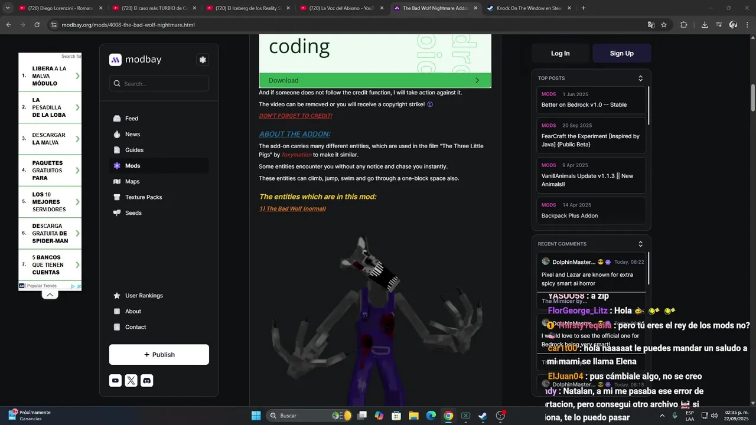
Task: Open the OBS icon in taskbar
Action: pyautogui.click(x=500, y=416)
